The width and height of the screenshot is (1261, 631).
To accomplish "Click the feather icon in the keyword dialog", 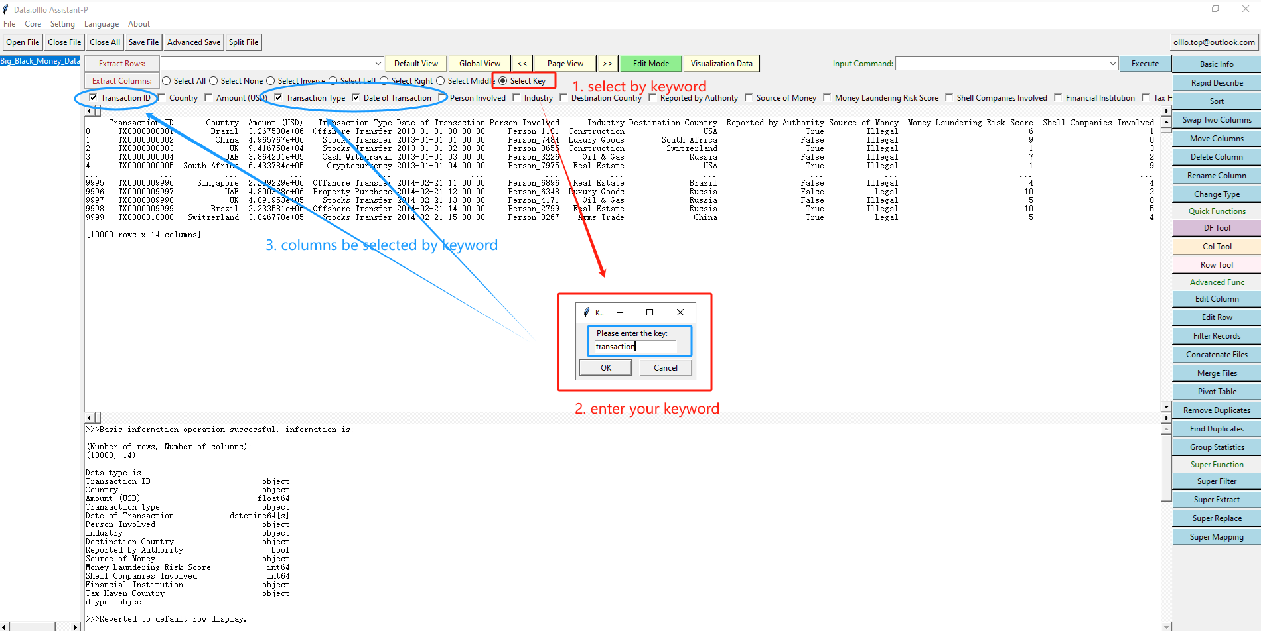I will [x=587, y=312].
